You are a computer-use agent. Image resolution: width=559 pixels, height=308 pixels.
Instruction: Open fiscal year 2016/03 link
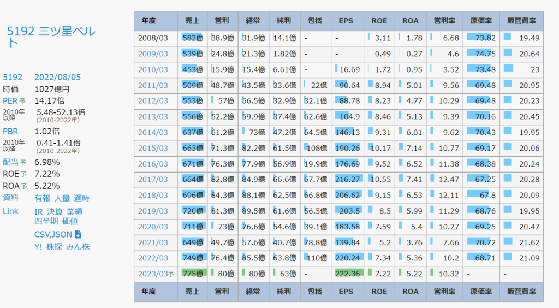pyautogui.click(x=153, y=164)
